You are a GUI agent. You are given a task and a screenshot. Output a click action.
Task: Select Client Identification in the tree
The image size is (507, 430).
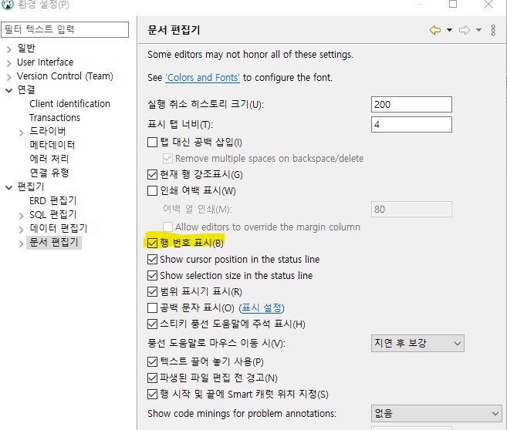pos(69,103)
